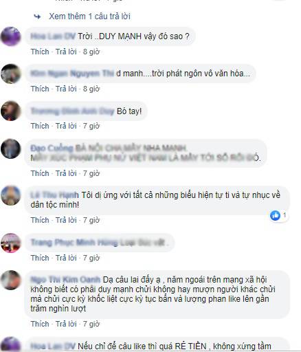Image resolution: width=301 pixels, height=352 pixels.
Task: Click the '7 giờ' timestamp under 'trăm nghìn lượt'
Action: [91, 324]
